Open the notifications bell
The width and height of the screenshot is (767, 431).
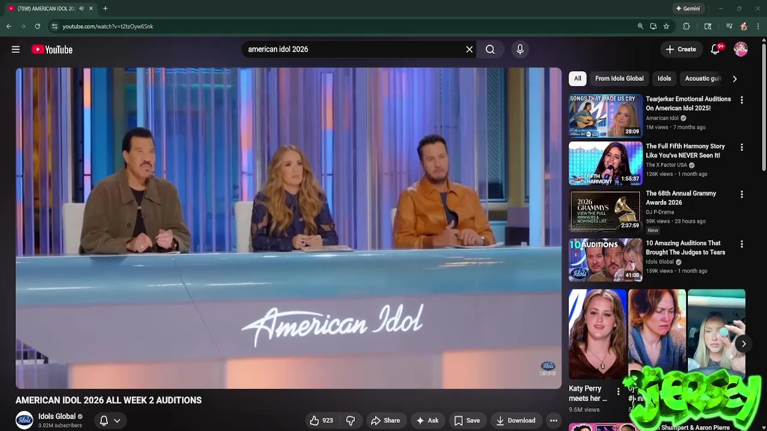(715, 50)
